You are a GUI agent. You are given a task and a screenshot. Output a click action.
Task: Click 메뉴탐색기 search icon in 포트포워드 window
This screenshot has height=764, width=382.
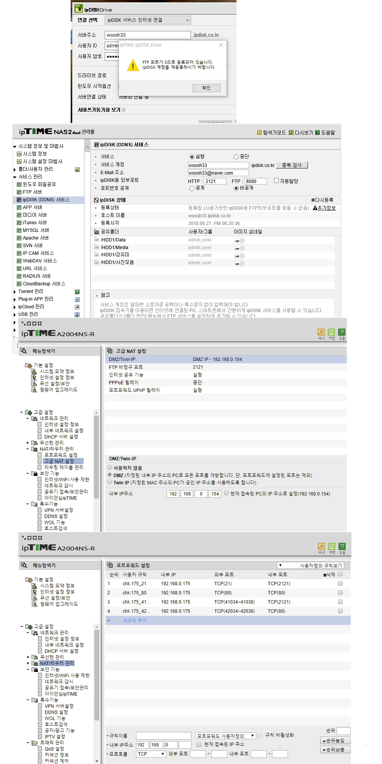point(24,565)
